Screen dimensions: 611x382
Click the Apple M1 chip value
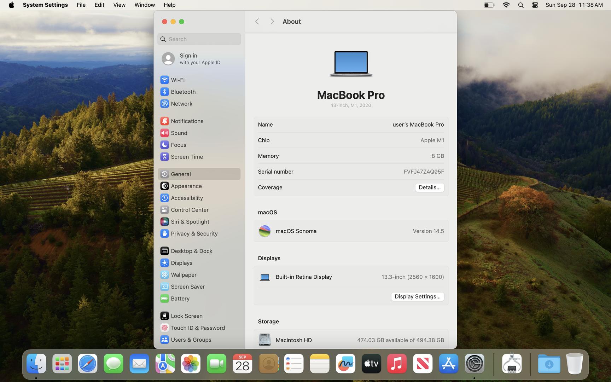[x=432, y=140]
